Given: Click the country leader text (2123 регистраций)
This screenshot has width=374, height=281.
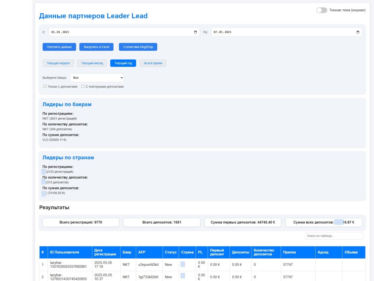Looking at the screenshot, I should (x=60, y=172).
